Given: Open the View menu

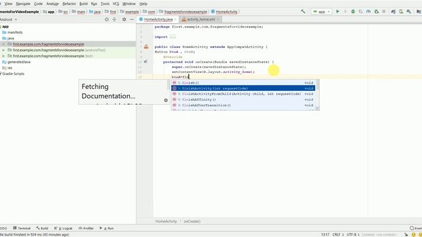Looking at the screenshot, I should tap(9, 4).
